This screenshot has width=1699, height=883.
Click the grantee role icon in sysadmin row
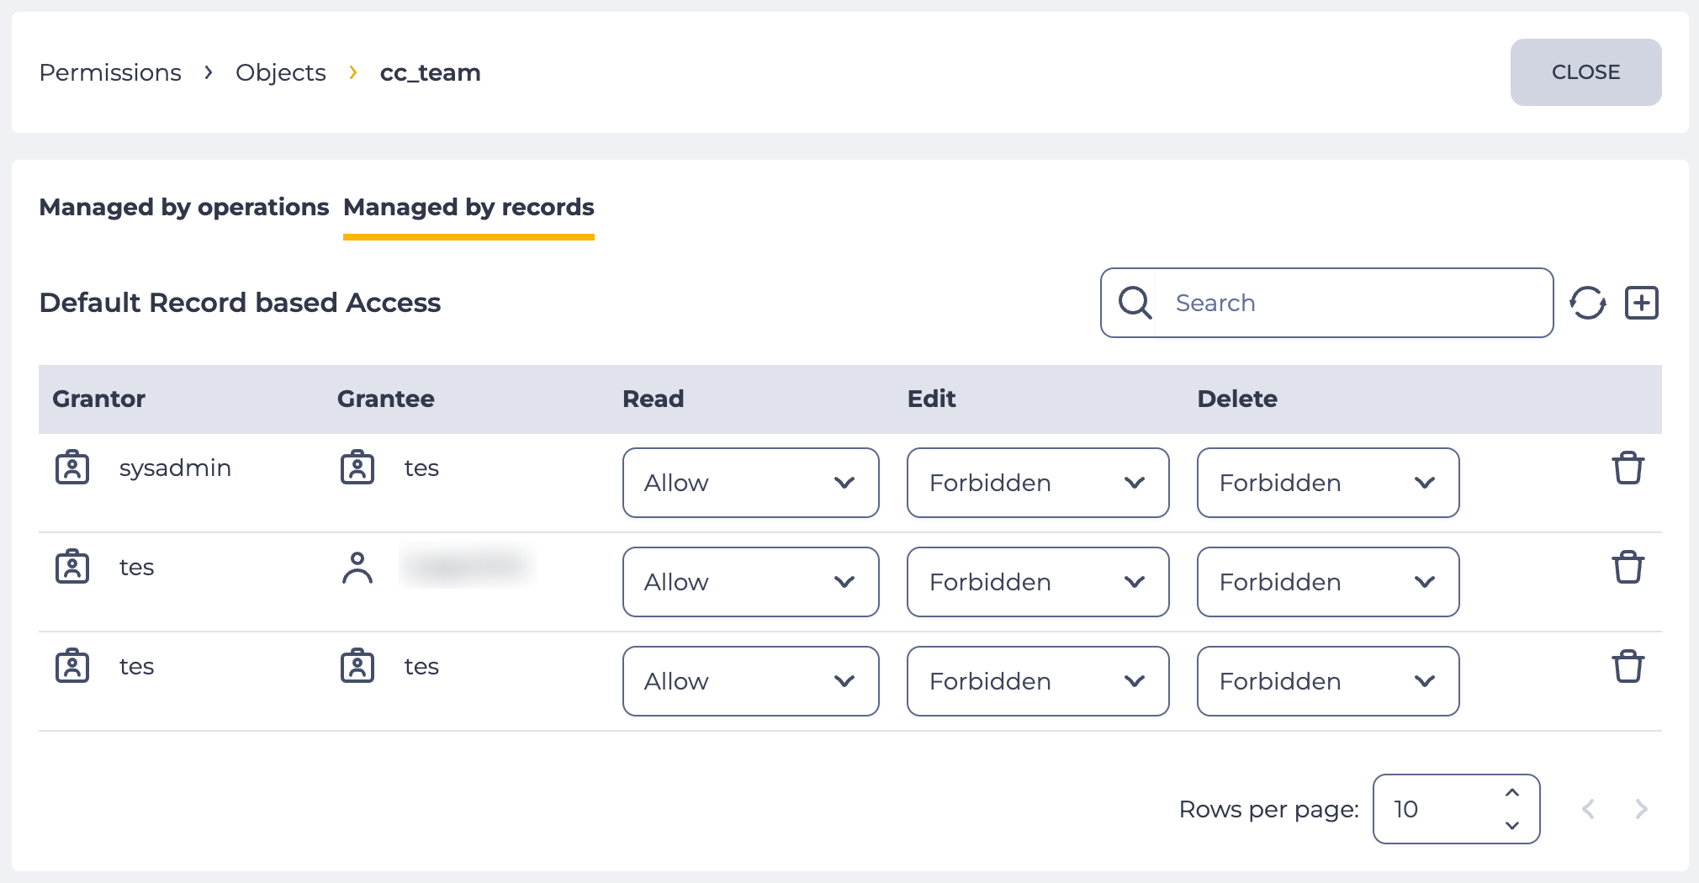pyautogui.click(x=357, y=468)
